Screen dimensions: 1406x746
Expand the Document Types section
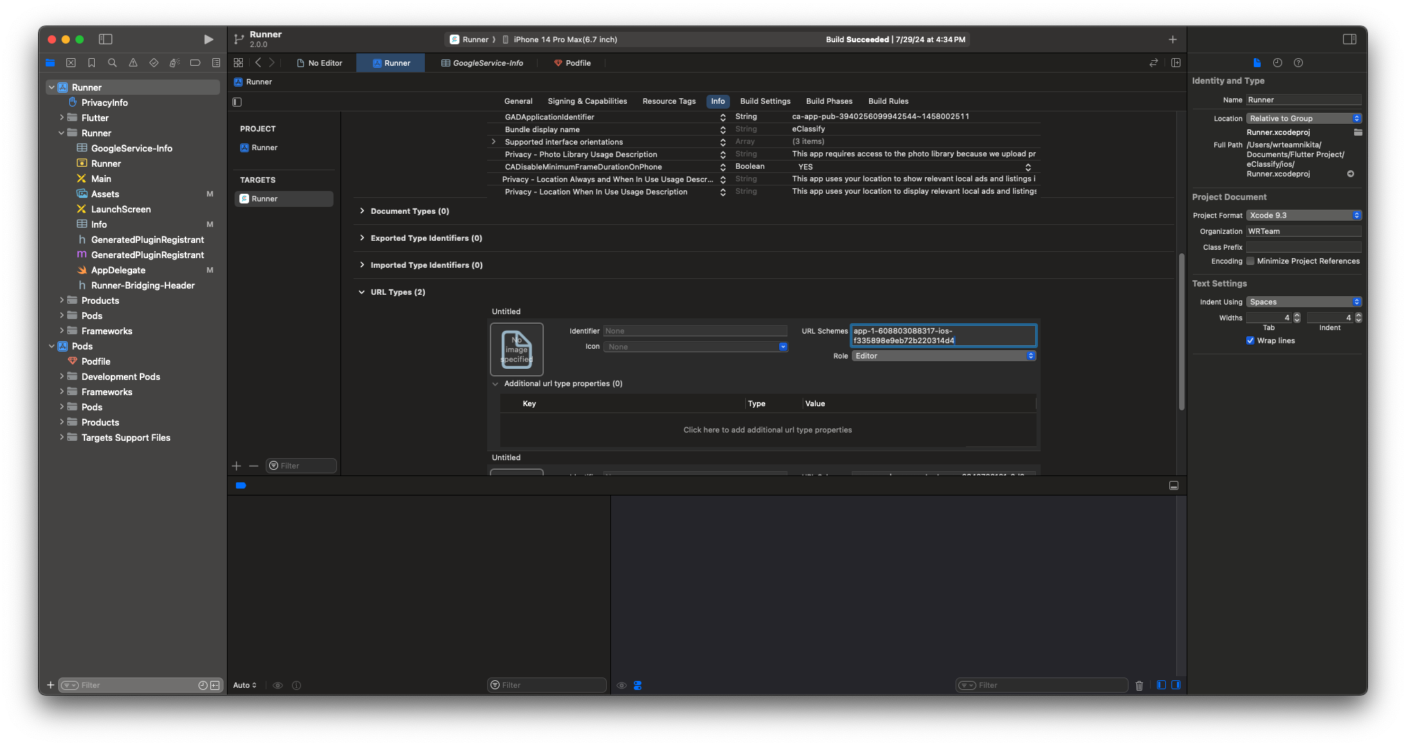pos(362,211)
